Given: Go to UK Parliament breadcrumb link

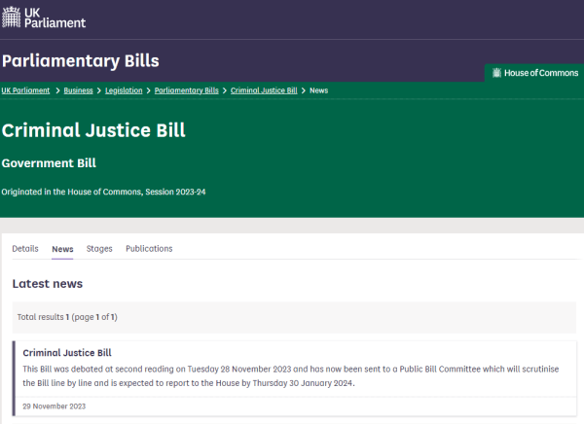Looking at the screenshot, I should [x=26, y=90].
